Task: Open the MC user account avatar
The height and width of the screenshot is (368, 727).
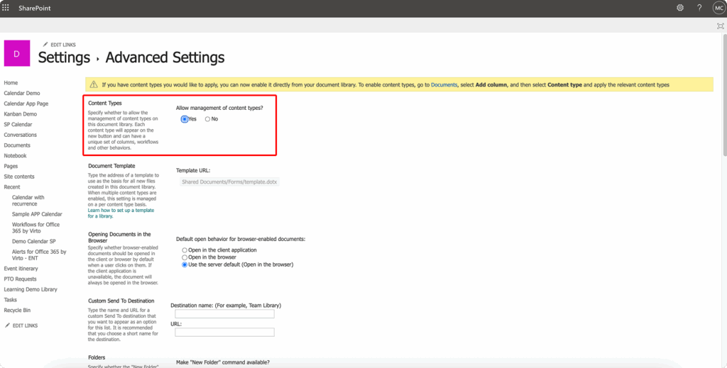Action: (x=718, y=8)
